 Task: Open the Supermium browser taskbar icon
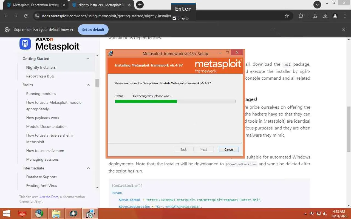[39, 214]
